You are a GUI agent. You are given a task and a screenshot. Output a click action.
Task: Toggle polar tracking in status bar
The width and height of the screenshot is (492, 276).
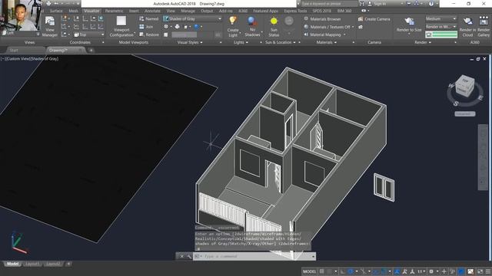pyautogui.click(x=351, y=271)
